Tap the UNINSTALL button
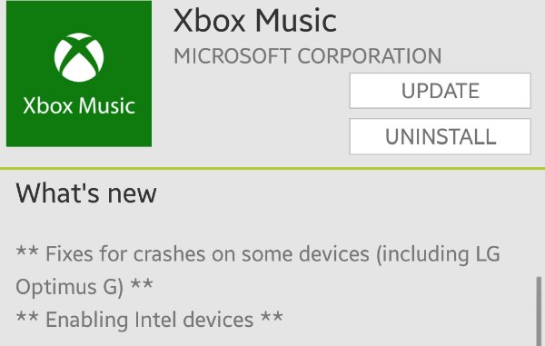This screenshot has width=545, height=346. pos(440,136)
